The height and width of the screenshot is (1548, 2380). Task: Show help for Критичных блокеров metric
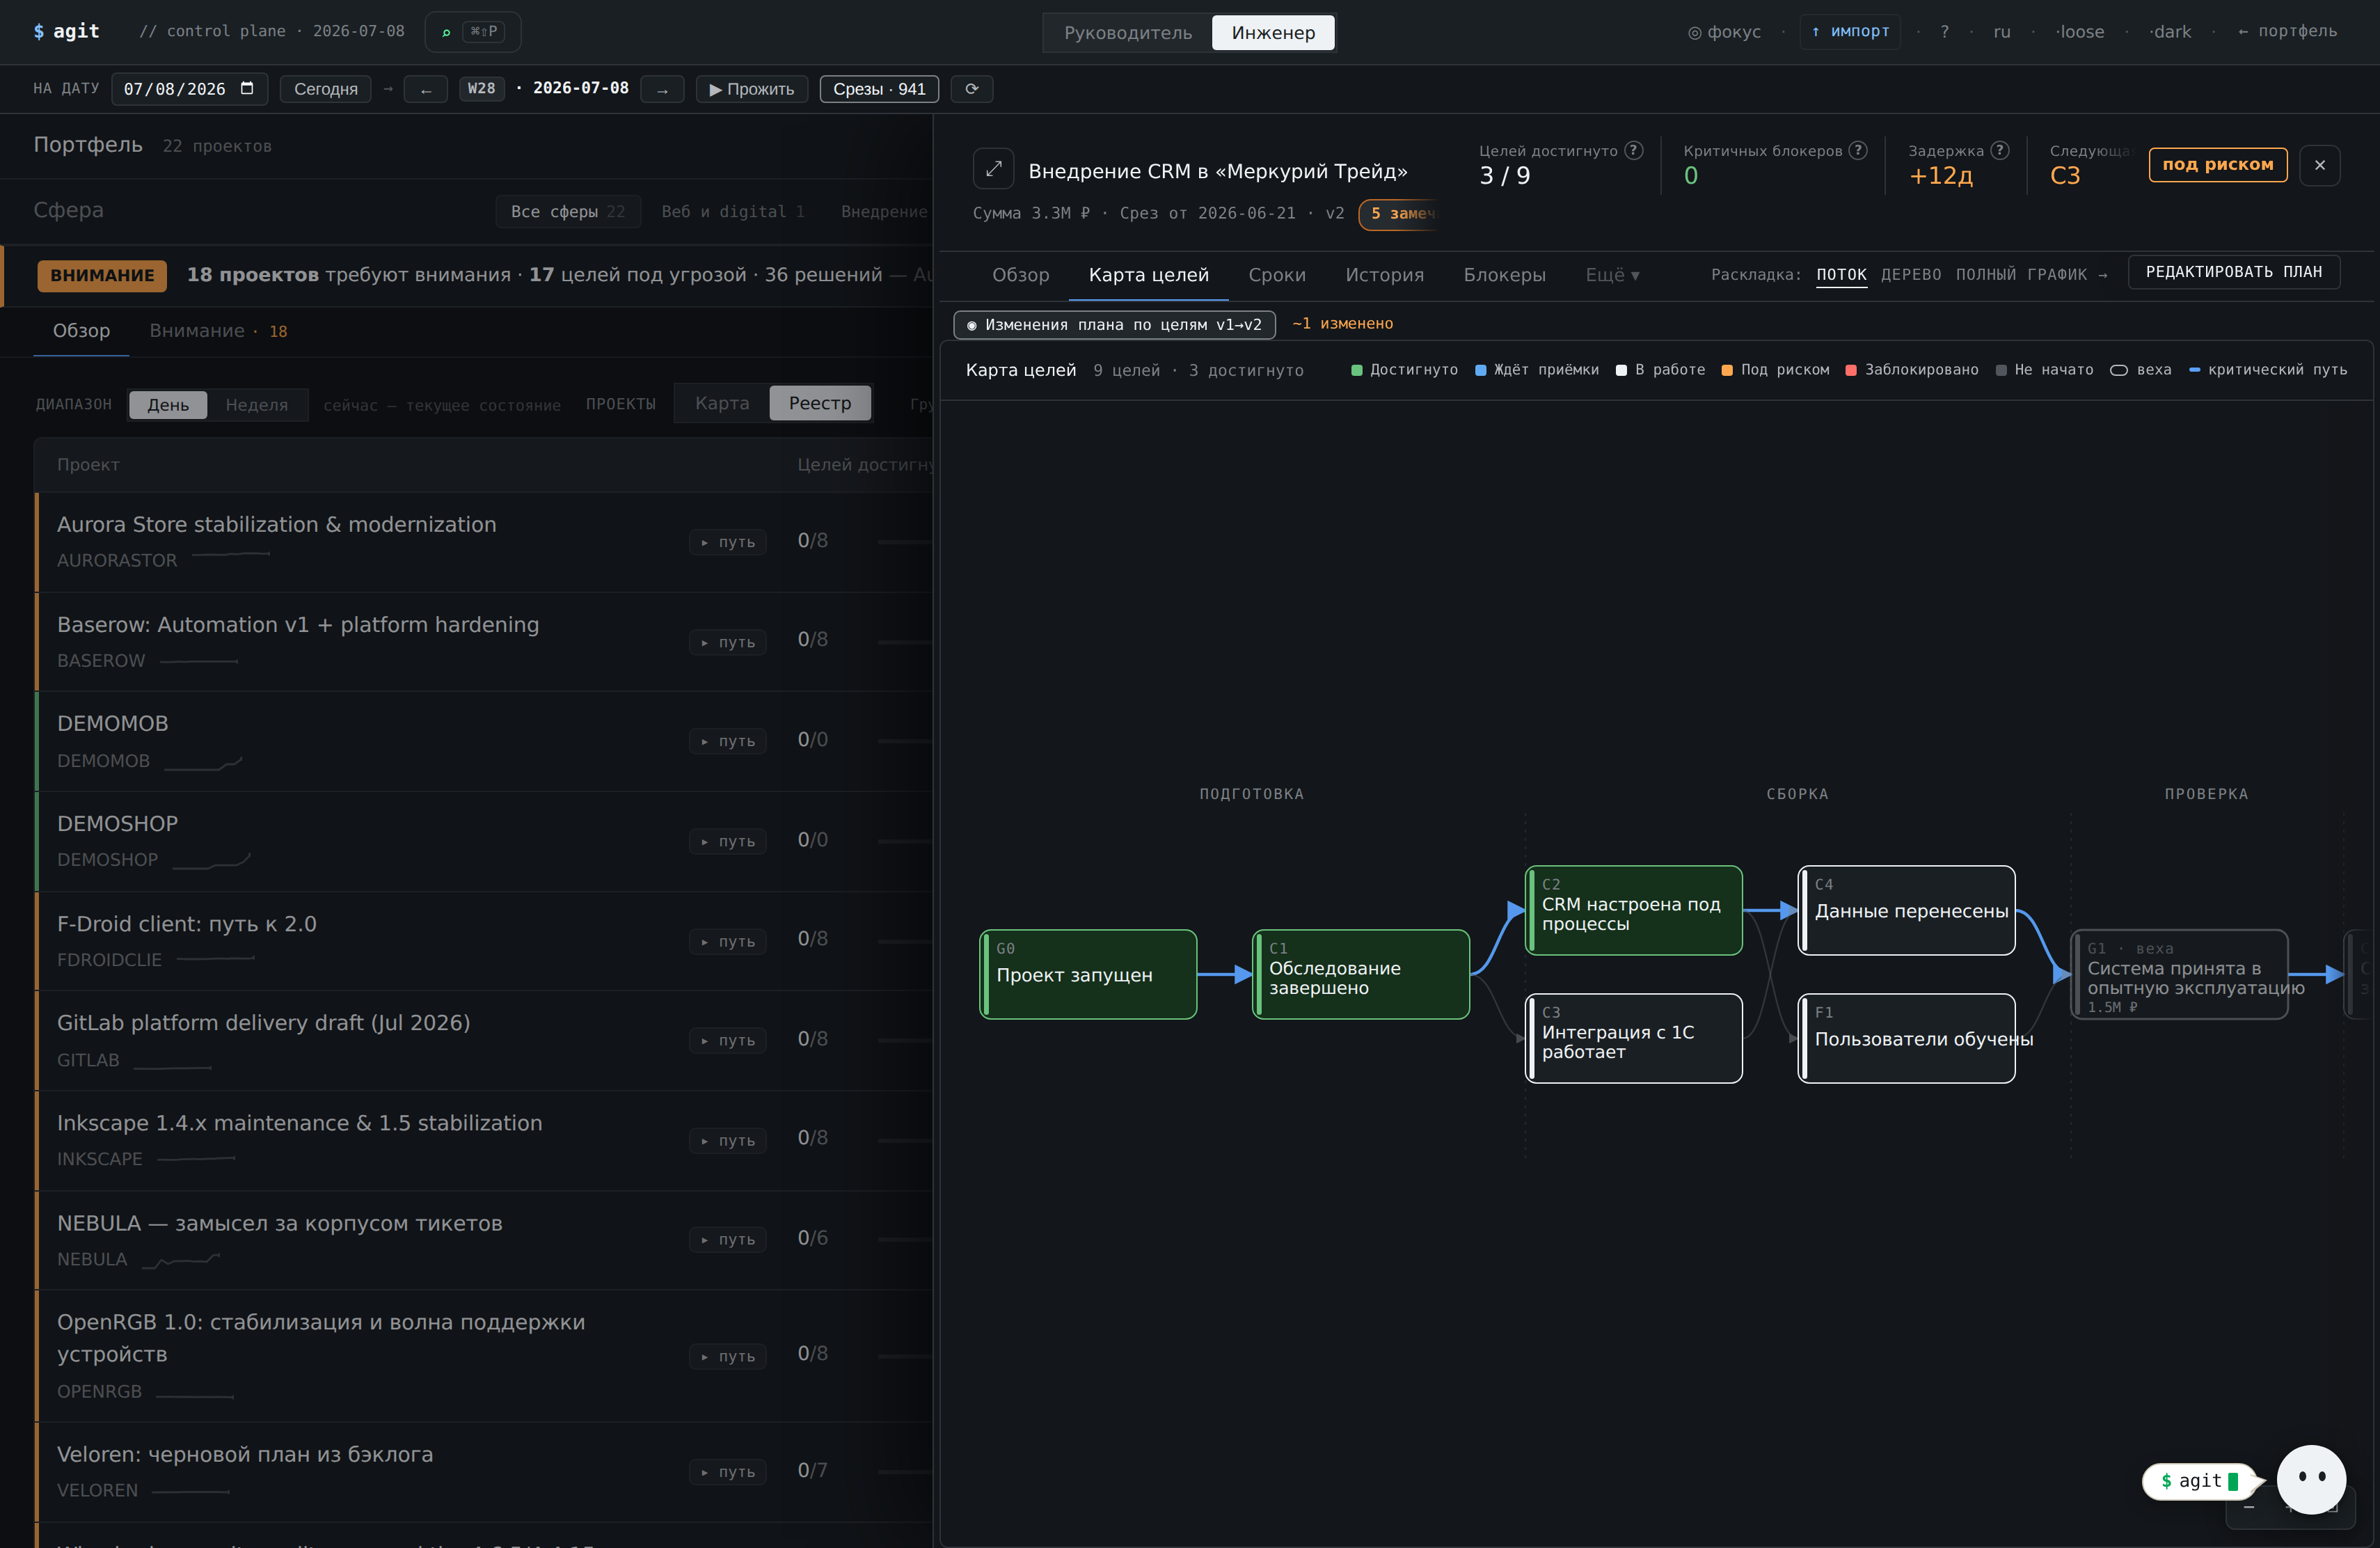click(1858, 150)
